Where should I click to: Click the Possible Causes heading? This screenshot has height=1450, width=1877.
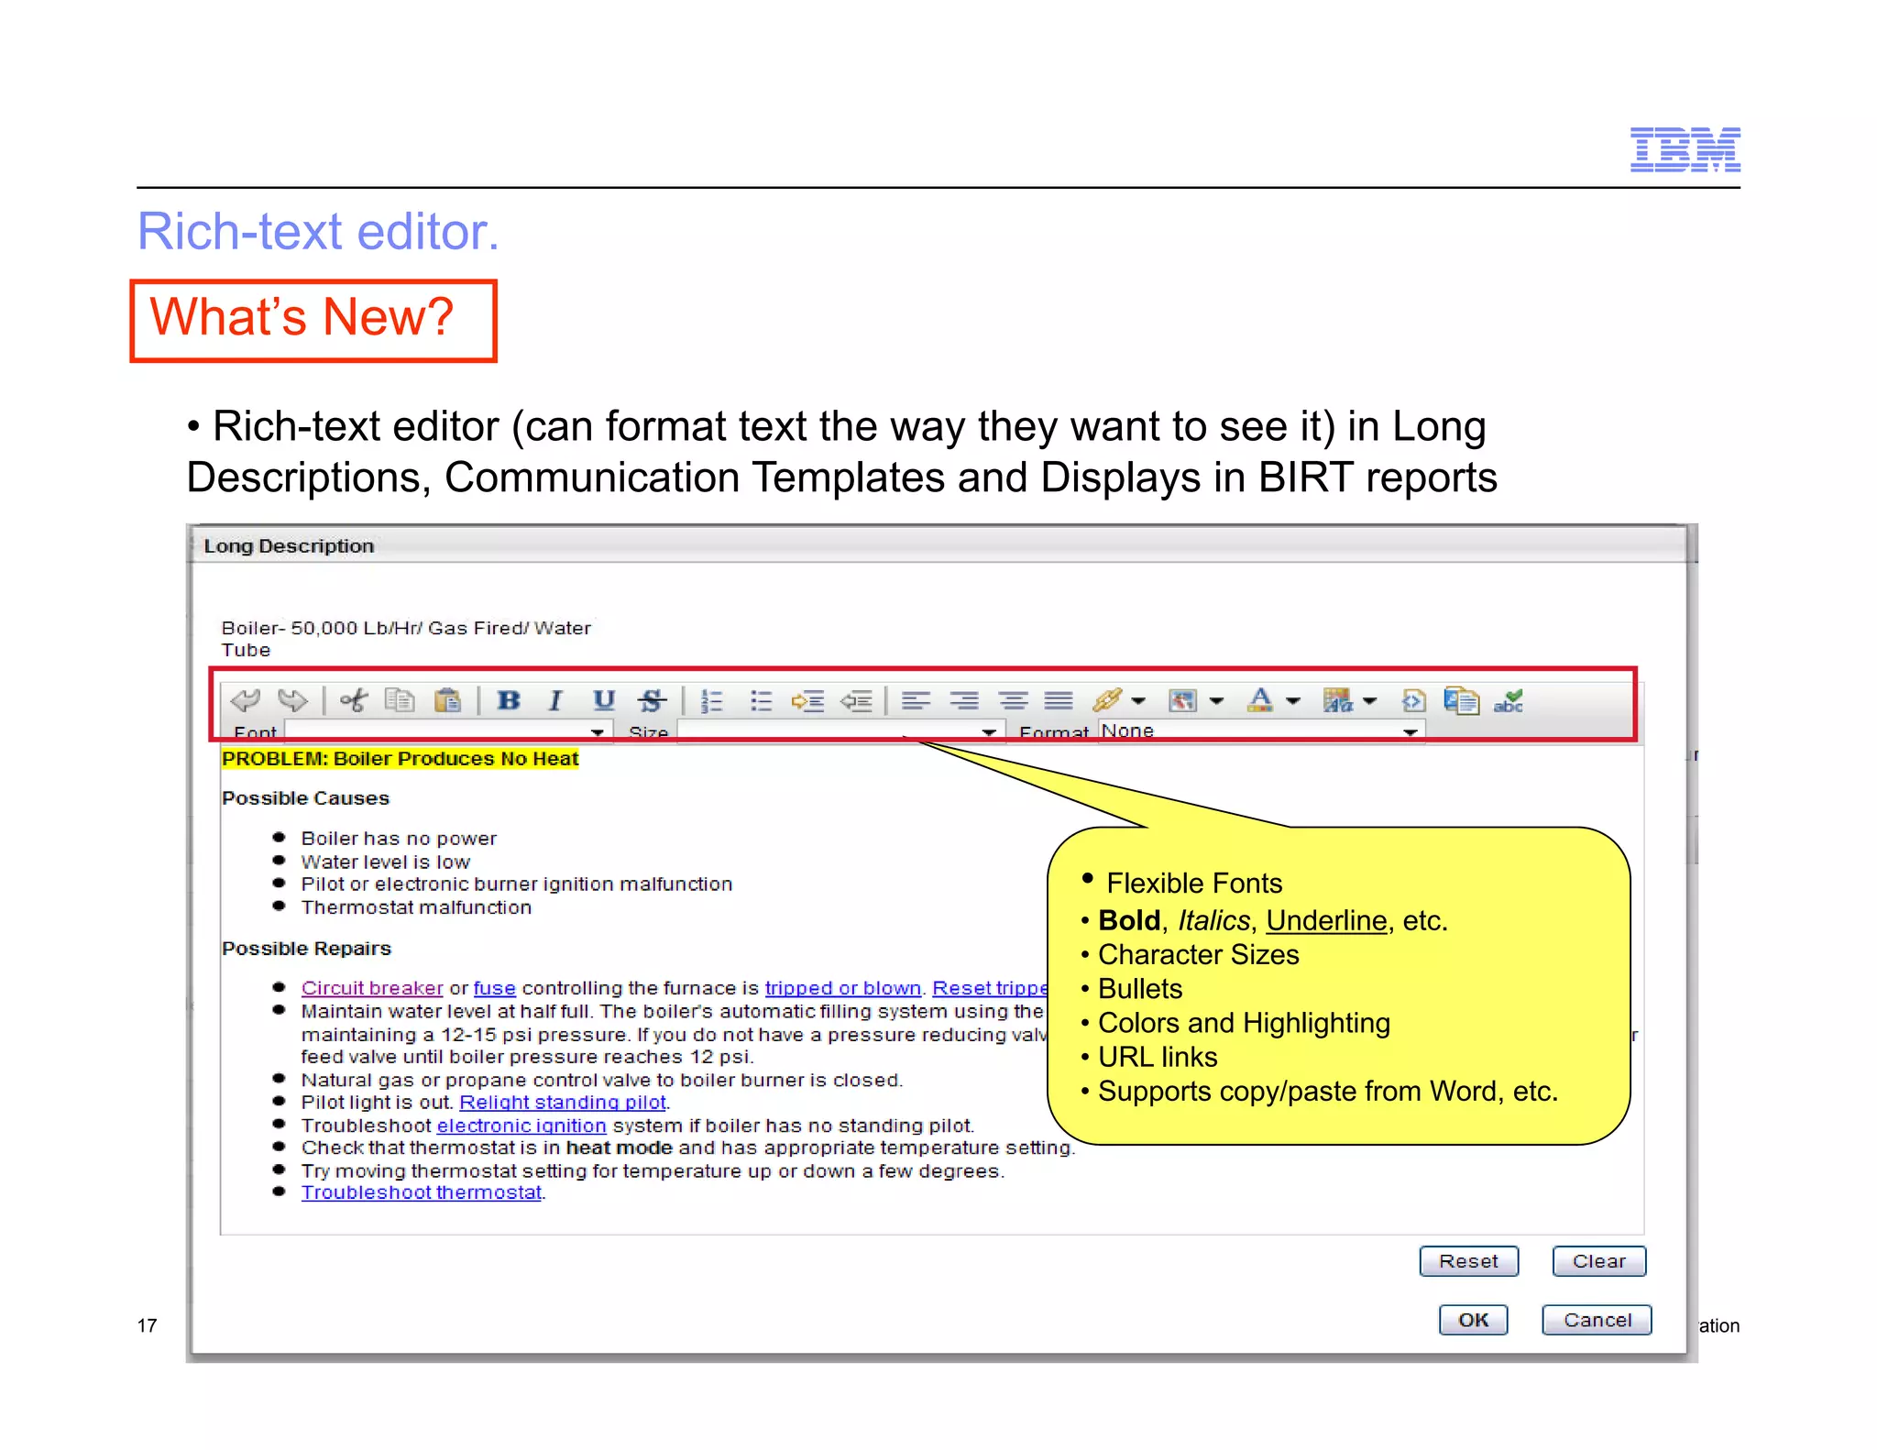point(305,798)
